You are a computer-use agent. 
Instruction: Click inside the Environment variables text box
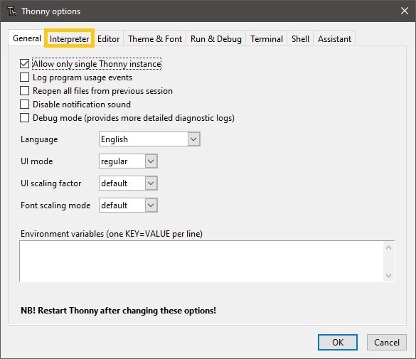click(202, 261)
